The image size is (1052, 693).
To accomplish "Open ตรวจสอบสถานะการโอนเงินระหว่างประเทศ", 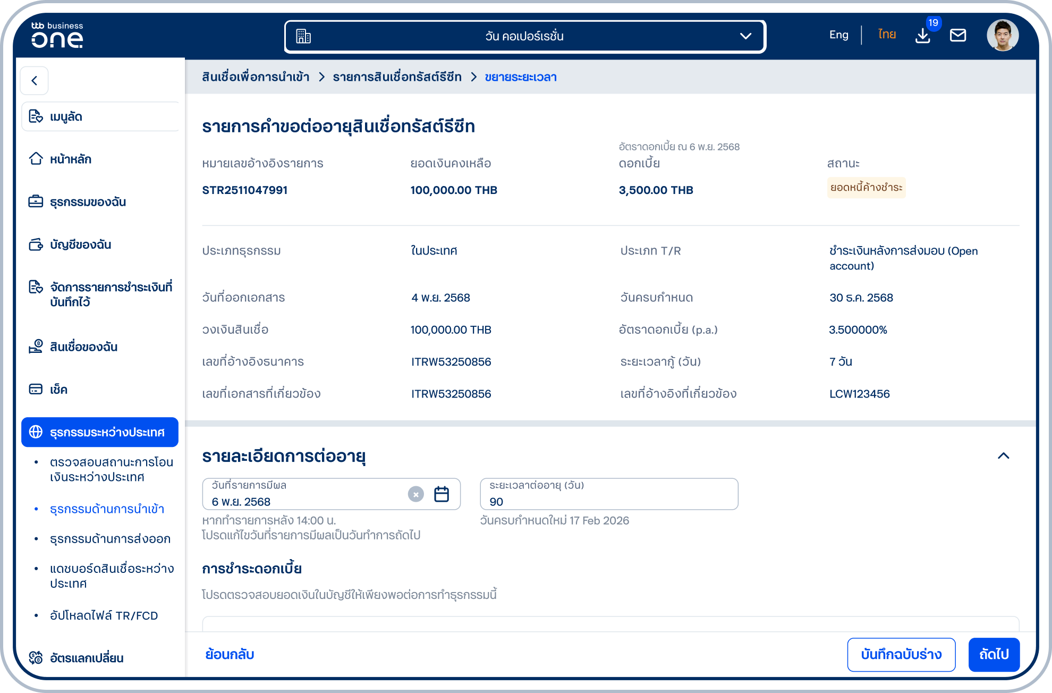I will 112,469.
